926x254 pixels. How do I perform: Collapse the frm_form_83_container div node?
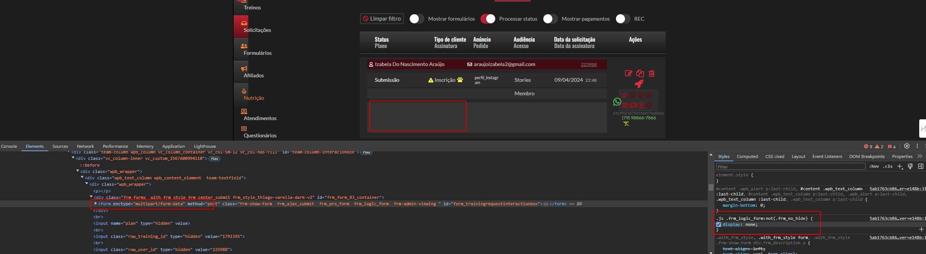(x=91, y=197)
